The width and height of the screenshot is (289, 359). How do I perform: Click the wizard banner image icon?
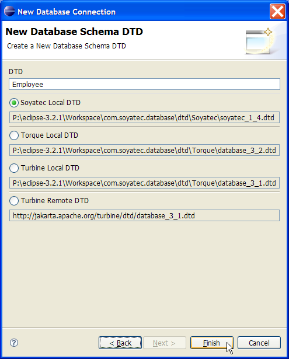click(x=259, y=41)
